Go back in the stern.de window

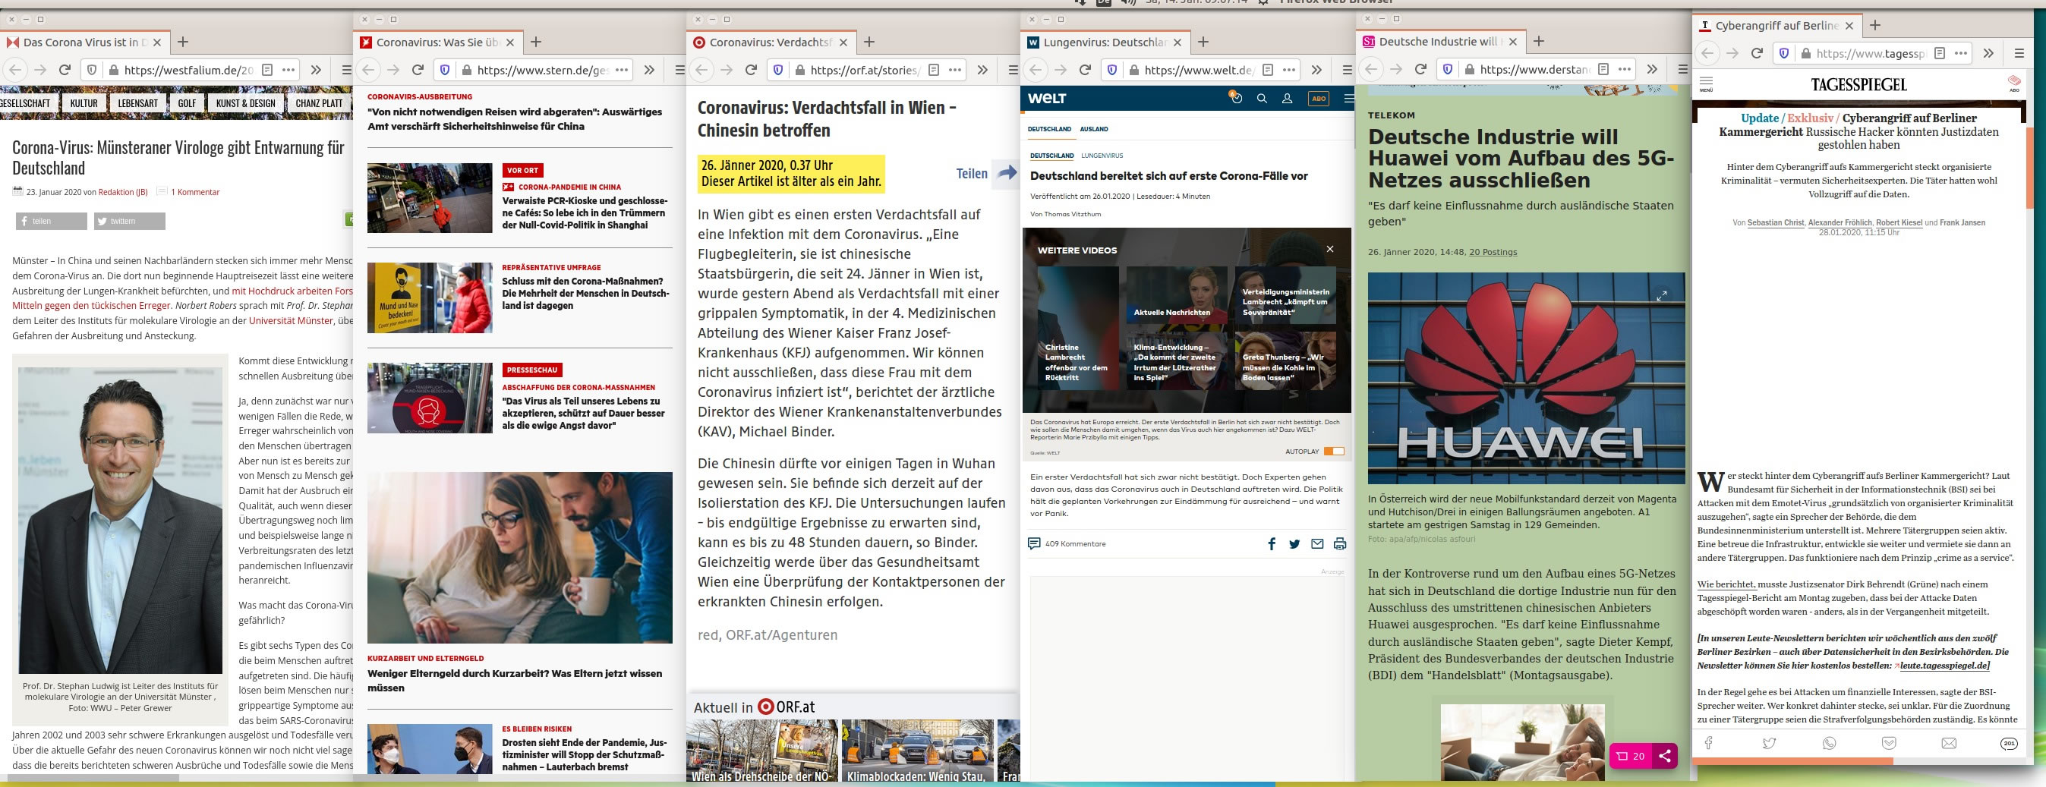367,70
